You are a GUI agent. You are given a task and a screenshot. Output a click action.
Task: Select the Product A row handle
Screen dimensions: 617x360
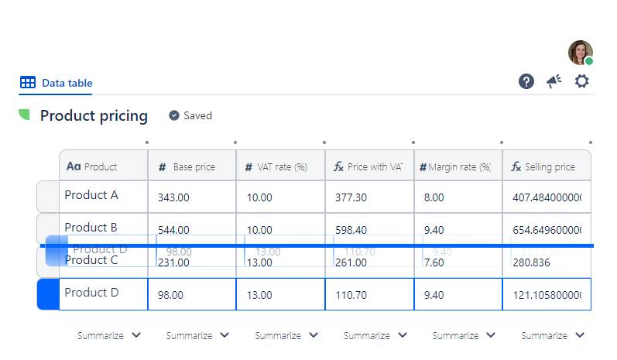(x=48, y=197)
